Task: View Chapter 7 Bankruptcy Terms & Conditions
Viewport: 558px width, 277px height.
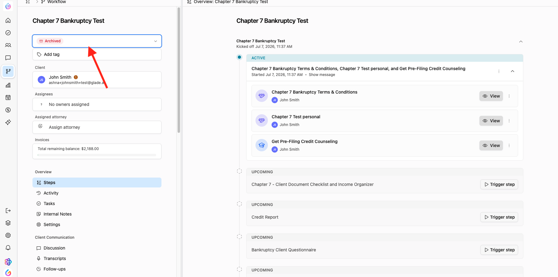Action: pos(491,96)
